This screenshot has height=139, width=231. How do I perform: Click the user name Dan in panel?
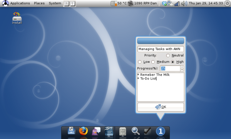click(154, 3)
